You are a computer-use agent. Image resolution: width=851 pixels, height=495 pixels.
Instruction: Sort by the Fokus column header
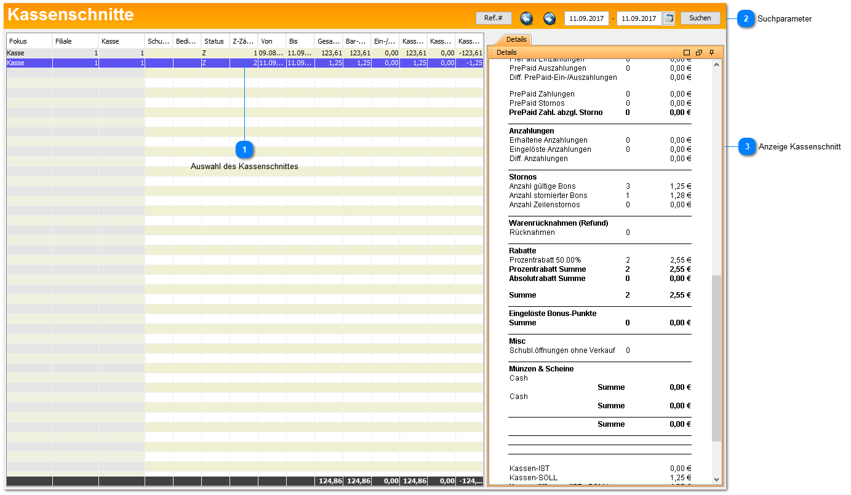[29, 41]
